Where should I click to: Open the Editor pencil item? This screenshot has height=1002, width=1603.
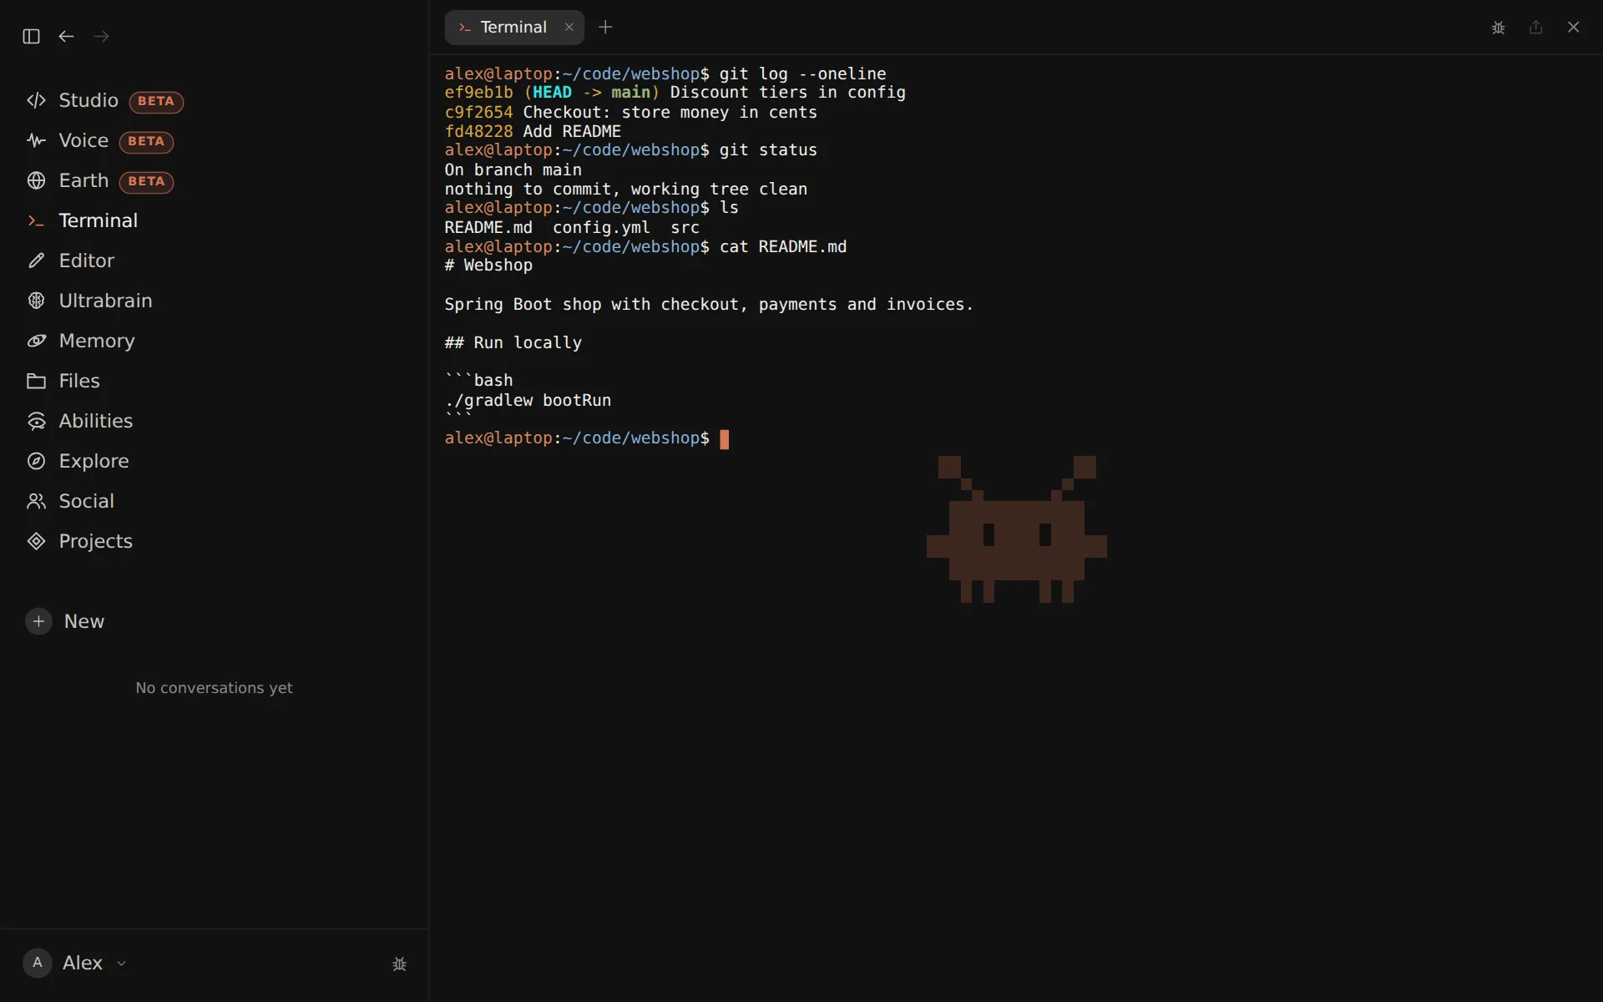click(x=70, y=261)
